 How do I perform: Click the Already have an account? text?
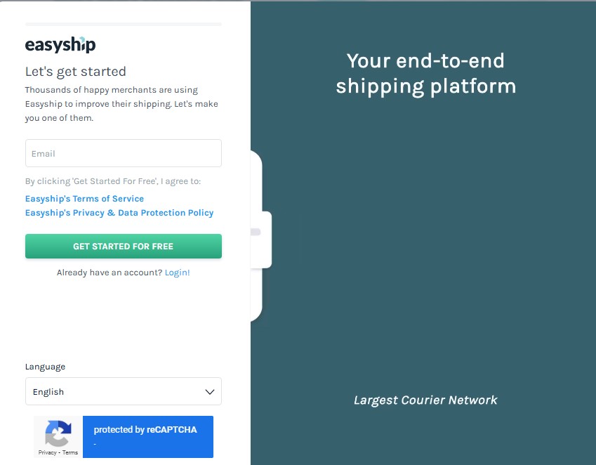pyautogui.click(x=110, y=273)
